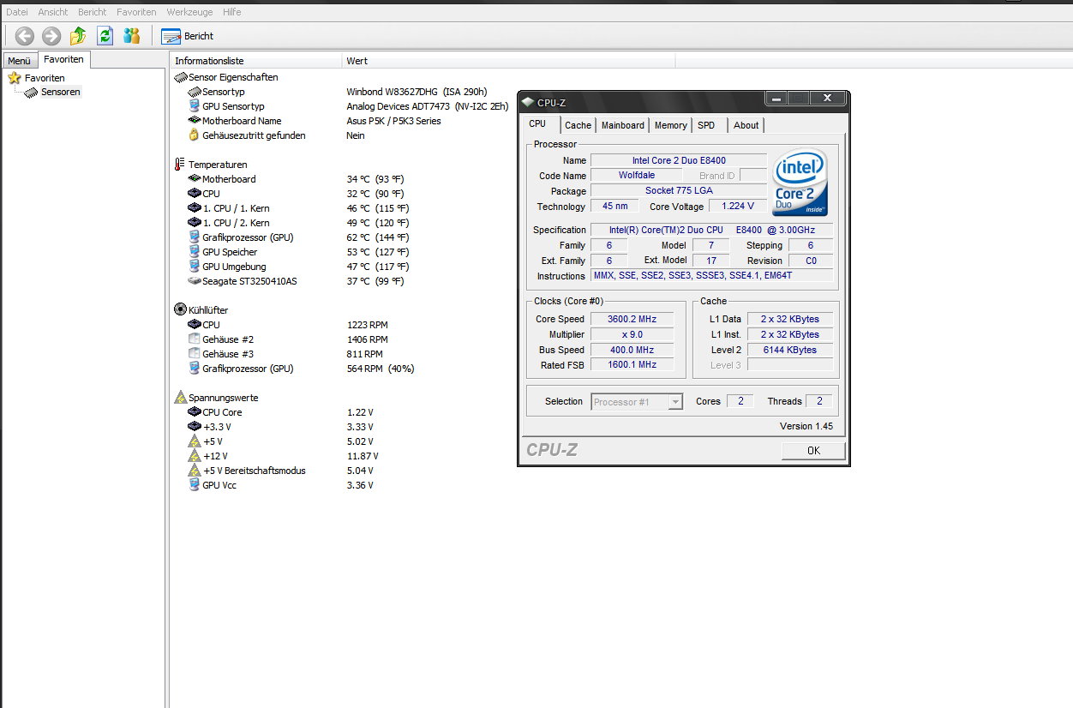Open the Werkzeuge menu

pyautogui.click(x=190, y=12)
